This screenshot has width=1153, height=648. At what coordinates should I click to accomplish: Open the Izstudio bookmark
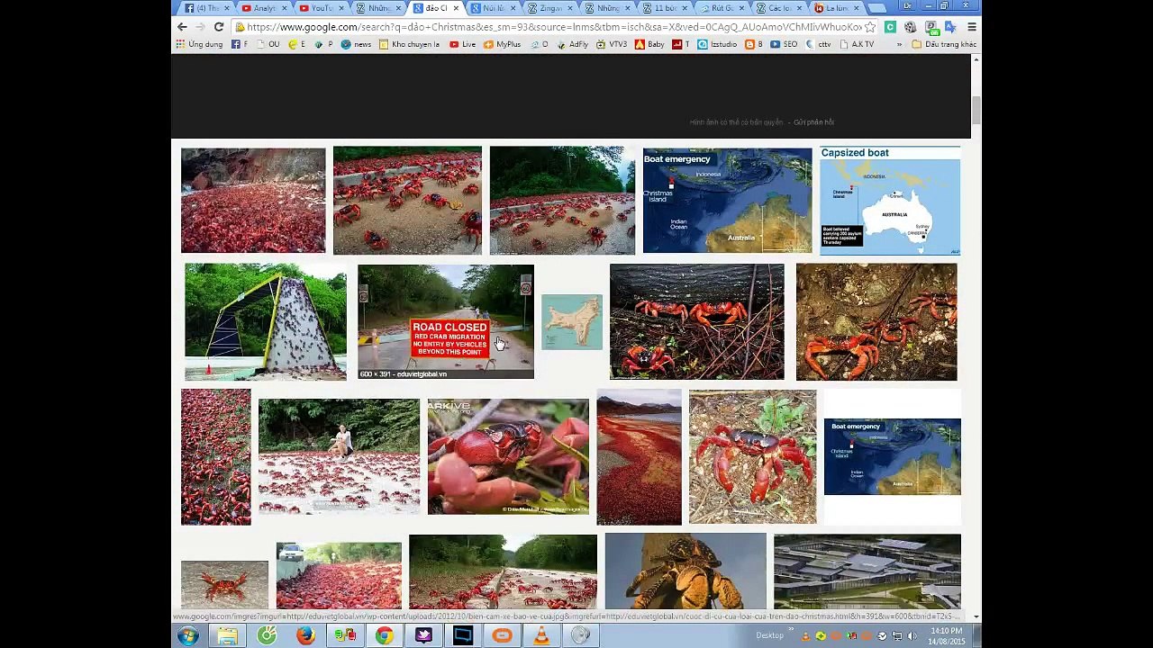718,44
